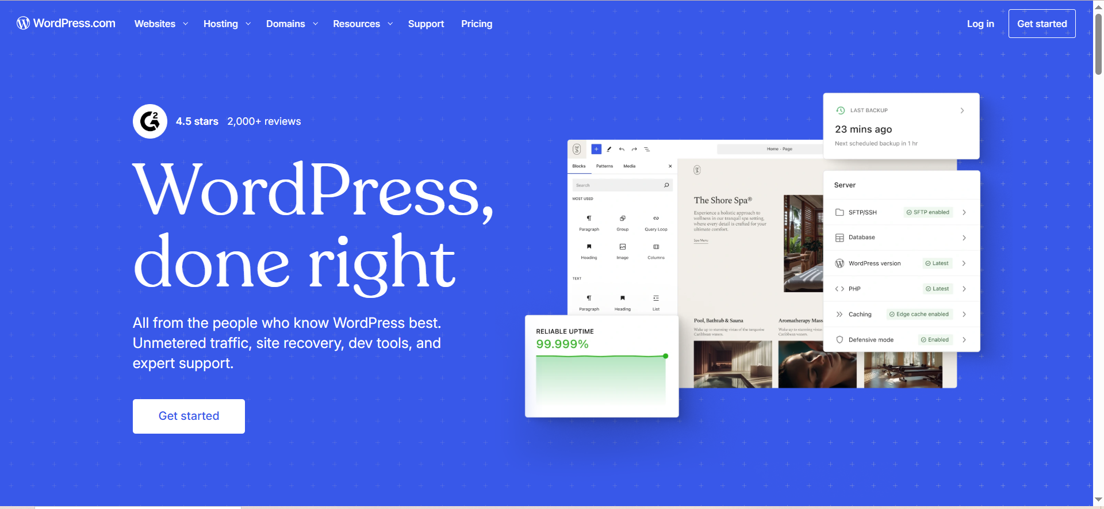This screenshot has width=1104, height=509.
Task: Click the undo arrow in the editor toolbar
Action: coord(622,149)
